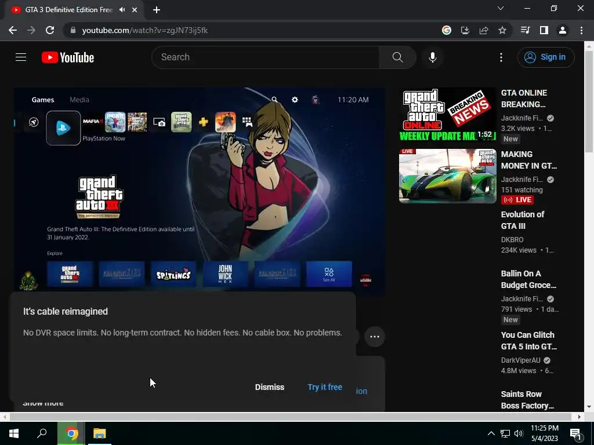Screen dimensions: 594x445
Task: Open Chrome profile avatar
Action: coord(563,30)
